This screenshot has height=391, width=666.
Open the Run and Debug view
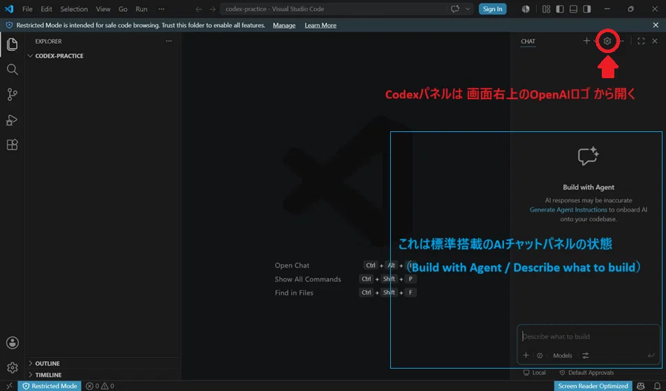point(12,120)
